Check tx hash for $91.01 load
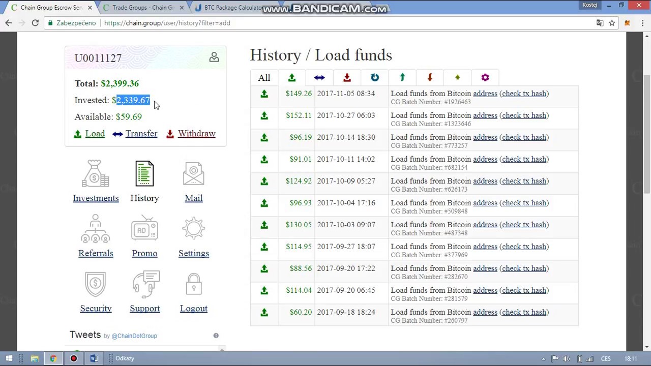 (x=524, y=159)
